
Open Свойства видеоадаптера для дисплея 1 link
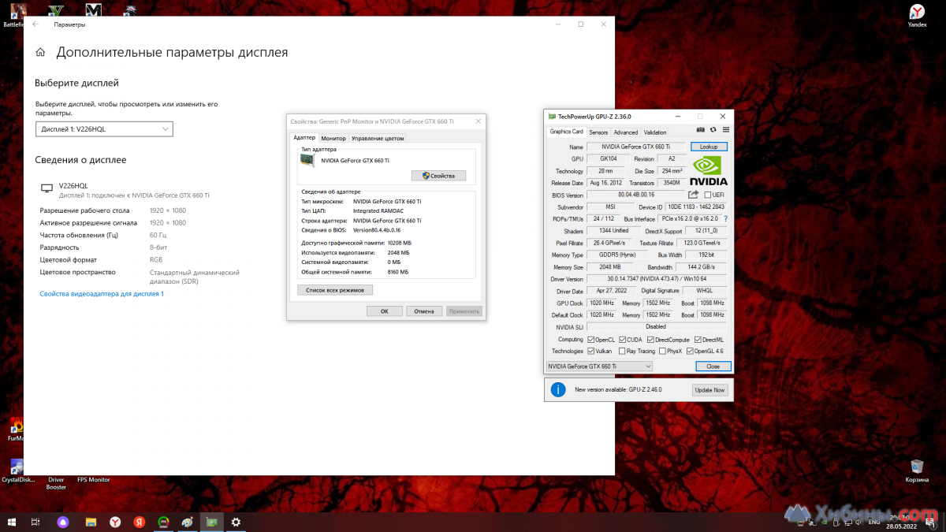[102, 294]
